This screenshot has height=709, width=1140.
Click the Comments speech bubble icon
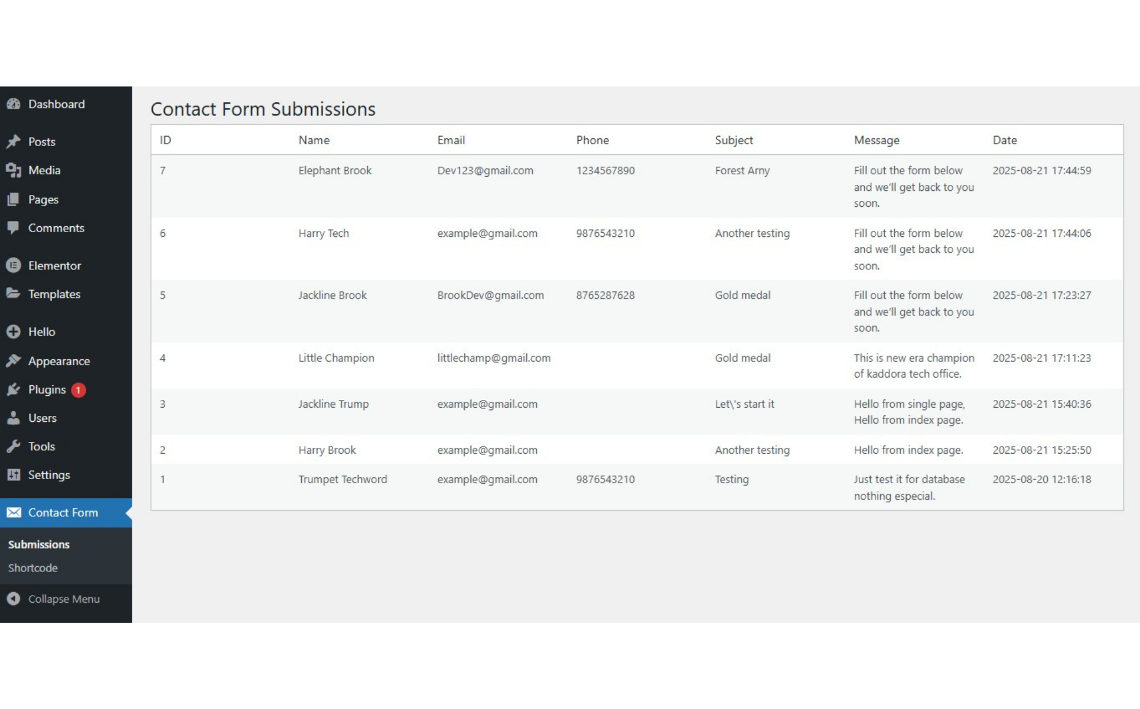point(14,227)
